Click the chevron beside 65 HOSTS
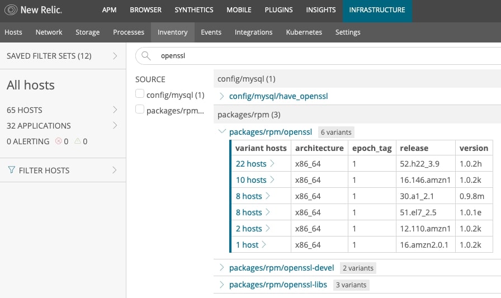The image size is (501, 298). tap(115, 110)
